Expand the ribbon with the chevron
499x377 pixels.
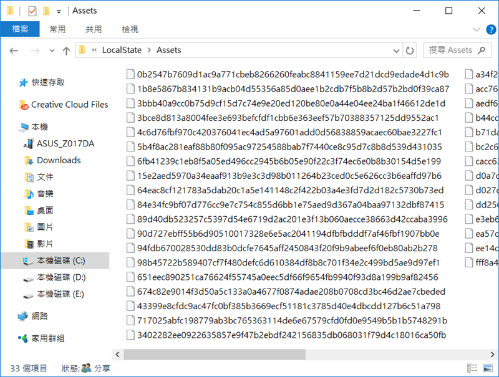tap(477, 29)
